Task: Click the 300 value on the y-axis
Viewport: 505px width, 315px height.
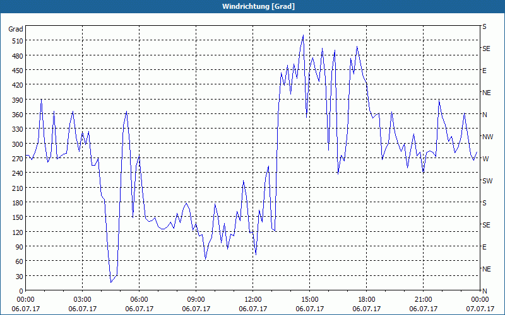Action: point(18,144)
